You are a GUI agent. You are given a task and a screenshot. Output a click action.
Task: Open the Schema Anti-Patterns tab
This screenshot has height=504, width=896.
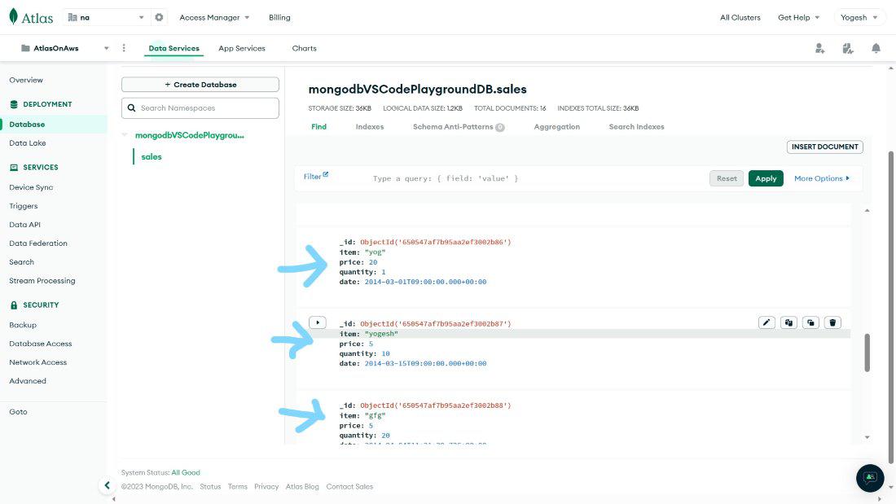tap(459, 127)
